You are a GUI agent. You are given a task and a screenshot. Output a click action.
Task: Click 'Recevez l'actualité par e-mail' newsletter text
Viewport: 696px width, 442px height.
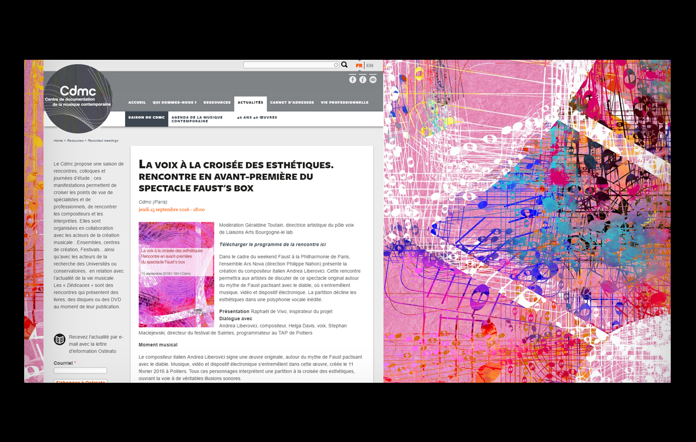(96, 344)
